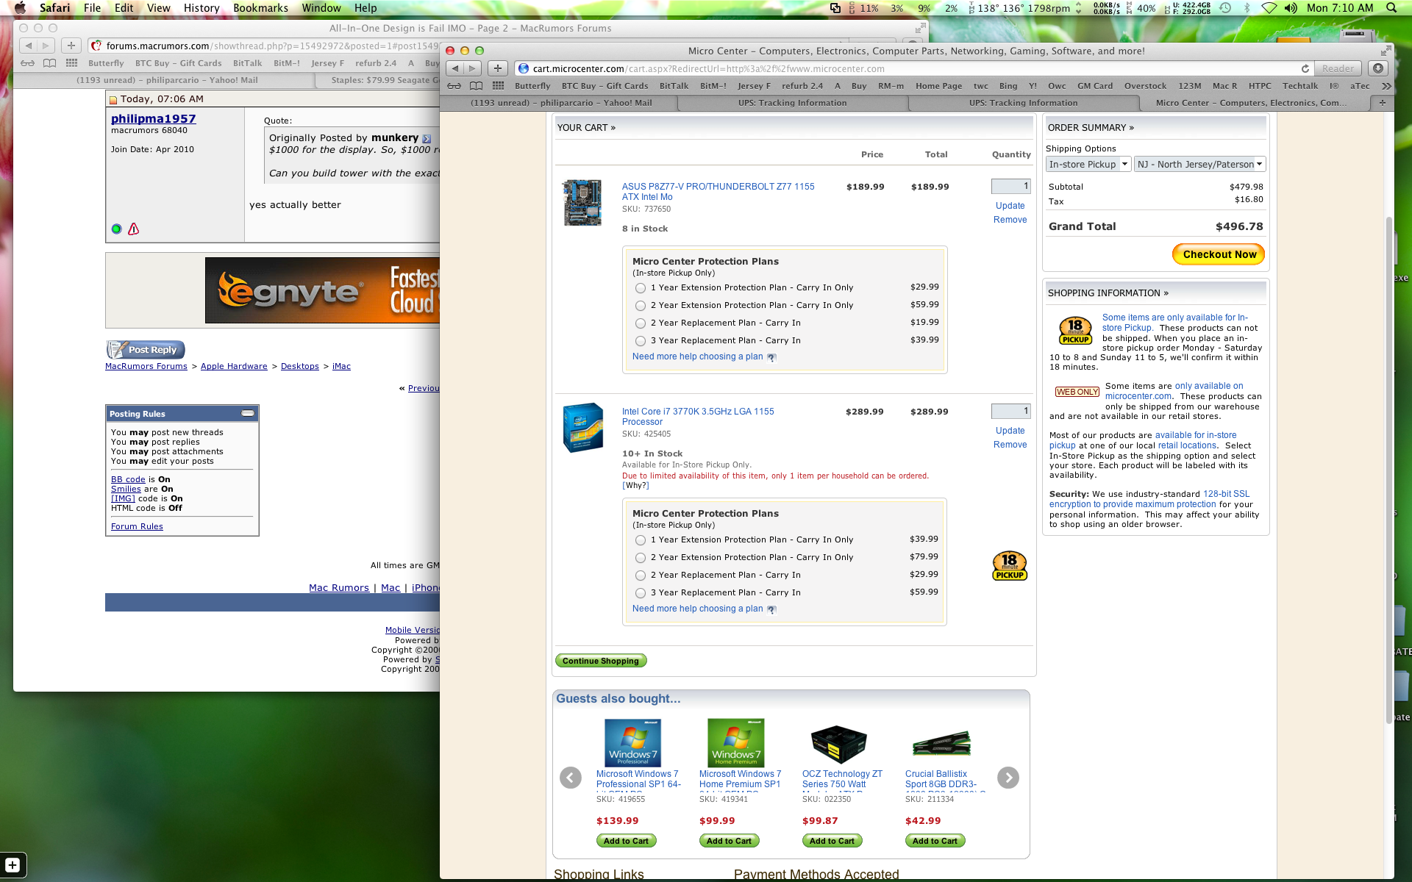Open In-store Pickup shipping dropdown

tap(1088, 165)
